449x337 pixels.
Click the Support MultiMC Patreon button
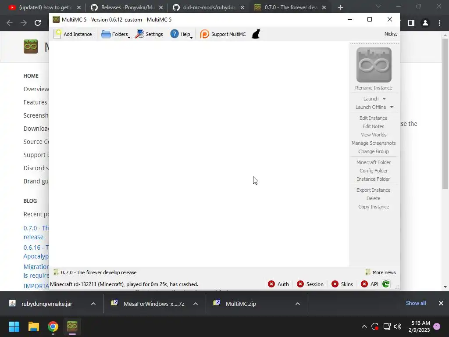[x=223, y=34]
